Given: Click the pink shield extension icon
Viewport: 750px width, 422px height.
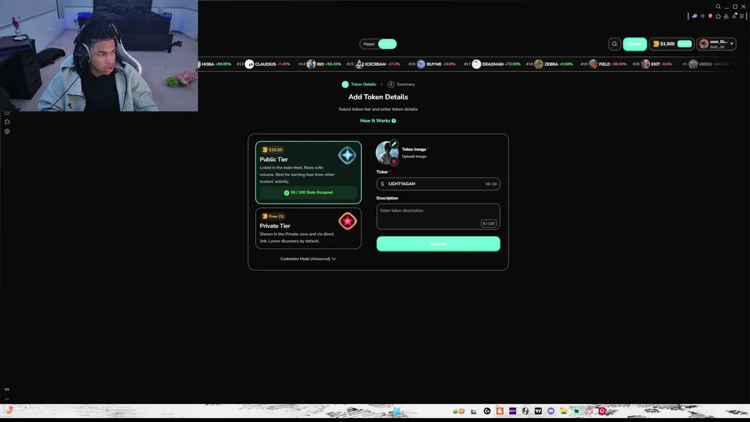Looking at the screenshot, I should point(710,16).
